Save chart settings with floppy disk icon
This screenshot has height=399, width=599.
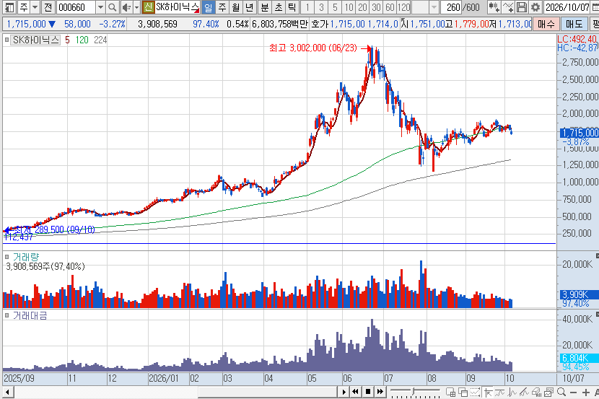(x=522, y=7)
